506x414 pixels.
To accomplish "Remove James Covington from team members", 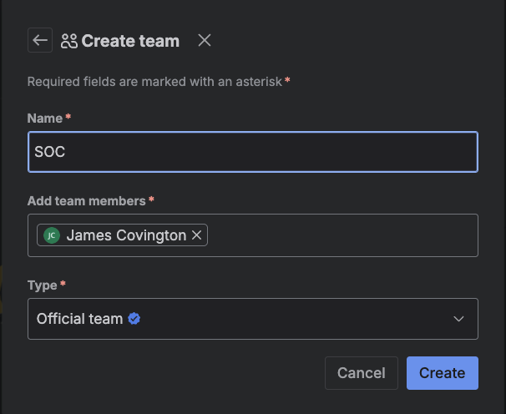I will 197,235.
